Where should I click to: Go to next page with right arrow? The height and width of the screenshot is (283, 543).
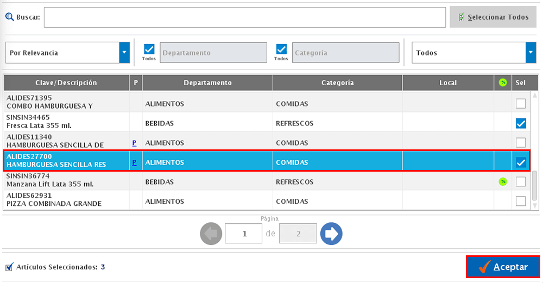tap(331, 234)
